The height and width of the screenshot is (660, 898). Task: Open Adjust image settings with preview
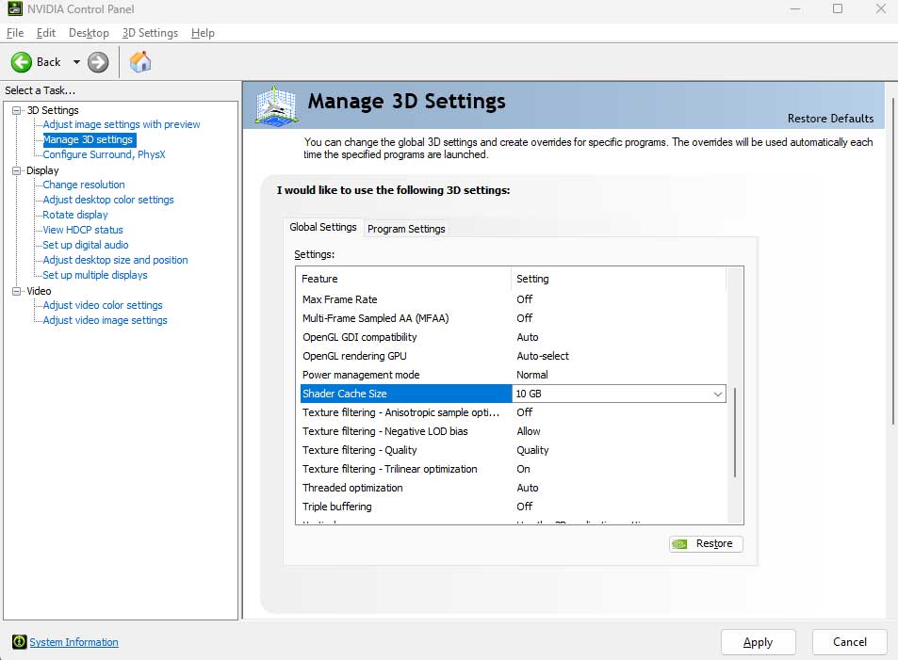click(x=122, y=124)
